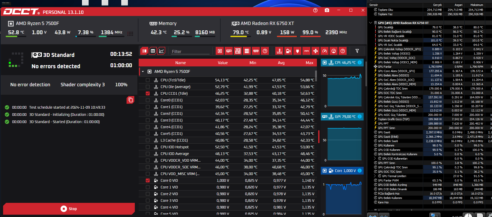The height and width of the screenshot is (217, 492).
Task: Open info for the CPU temperature graph
Action: point(360,63)
